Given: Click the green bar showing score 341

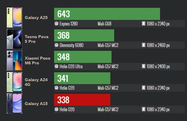Looking at the screenshot, I should (x=82, y=78).
